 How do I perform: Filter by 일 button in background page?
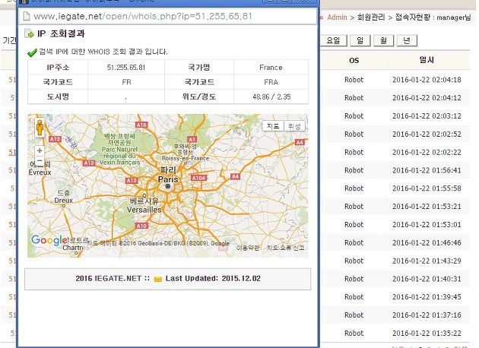pos(360,40)
